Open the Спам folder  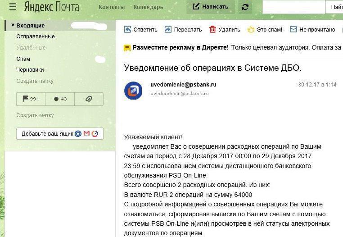[x=23, y=59]
